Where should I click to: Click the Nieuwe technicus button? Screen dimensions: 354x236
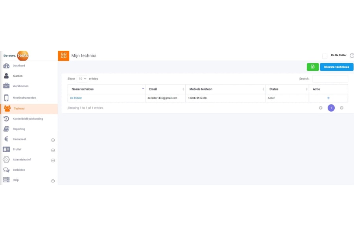(336, 67)
